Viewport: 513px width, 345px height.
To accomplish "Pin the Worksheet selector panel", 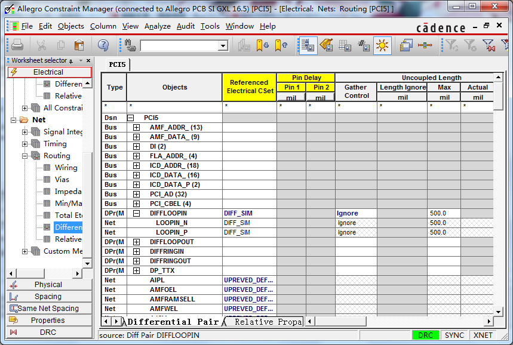I will [x=71, y=61].
